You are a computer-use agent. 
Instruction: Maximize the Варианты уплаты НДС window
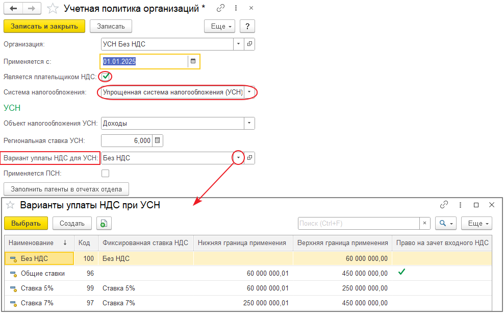click(476, 205)
